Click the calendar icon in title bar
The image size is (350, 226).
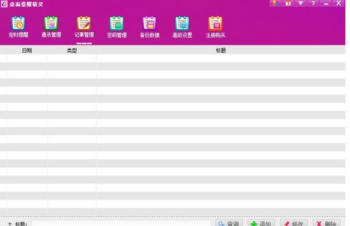coord(288,3)
